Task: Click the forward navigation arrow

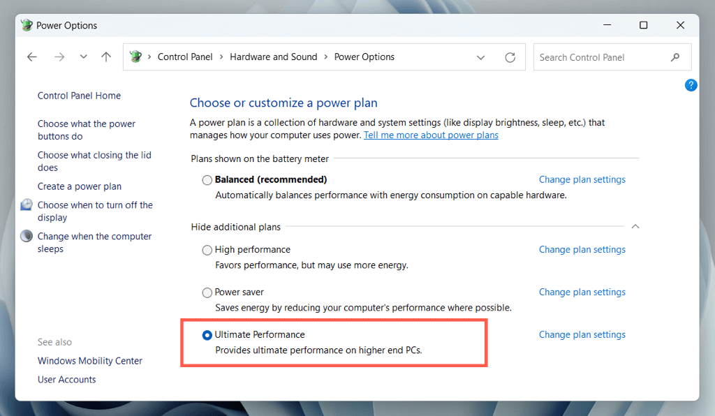Action: coord(59,57)
